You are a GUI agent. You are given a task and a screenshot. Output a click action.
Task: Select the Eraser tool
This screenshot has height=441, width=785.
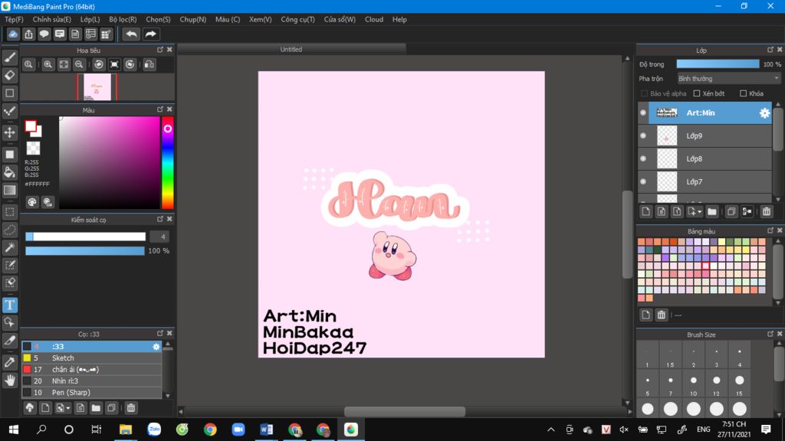tap(9, 76)
